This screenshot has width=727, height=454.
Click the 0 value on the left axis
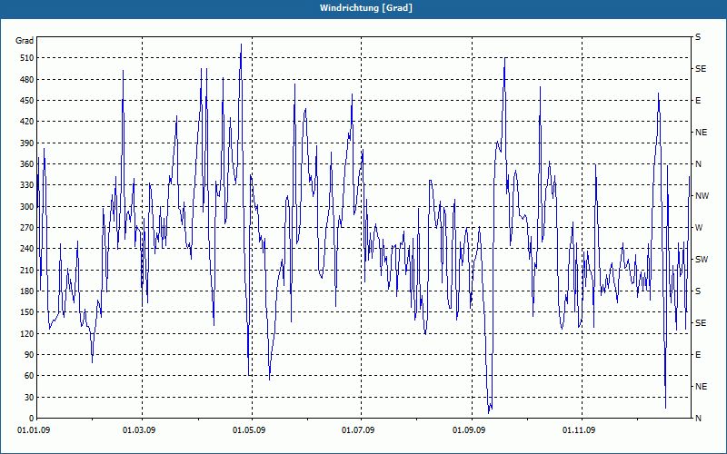pos(32,419)
